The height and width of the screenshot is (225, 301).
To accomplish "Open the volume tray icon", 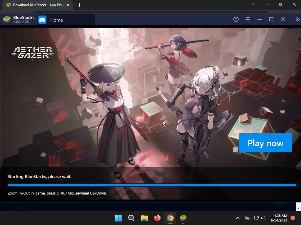I will [x=263, y=218].
